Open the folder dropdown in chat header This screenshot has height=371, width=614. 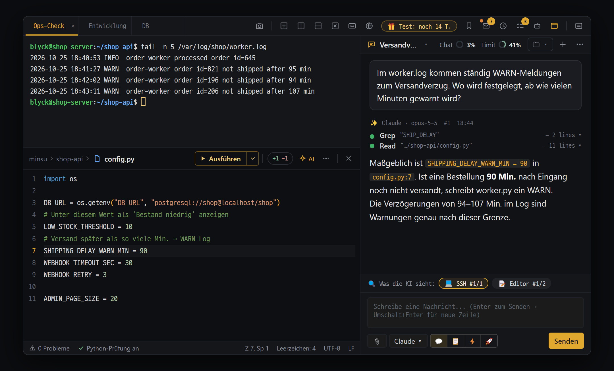click(540, 45)
